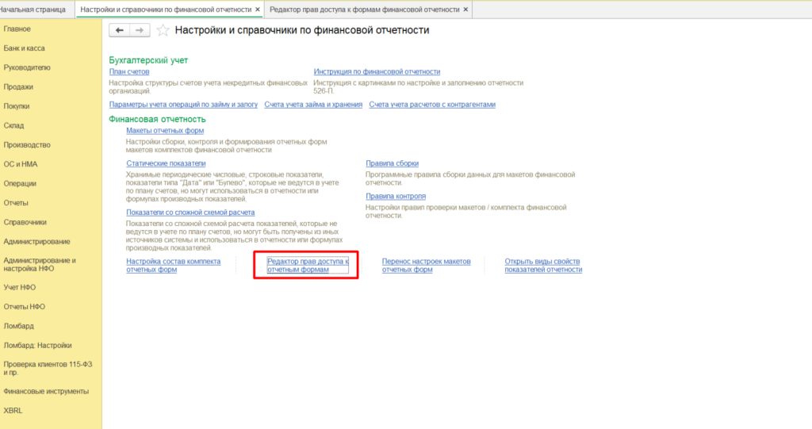
Task: Open the XBRL section in the sidebar
Action: (x=13, y=411)
